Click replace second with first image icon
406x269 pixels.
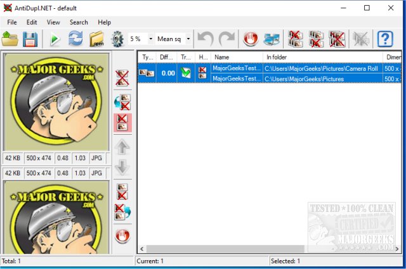[x=122, y=103]
